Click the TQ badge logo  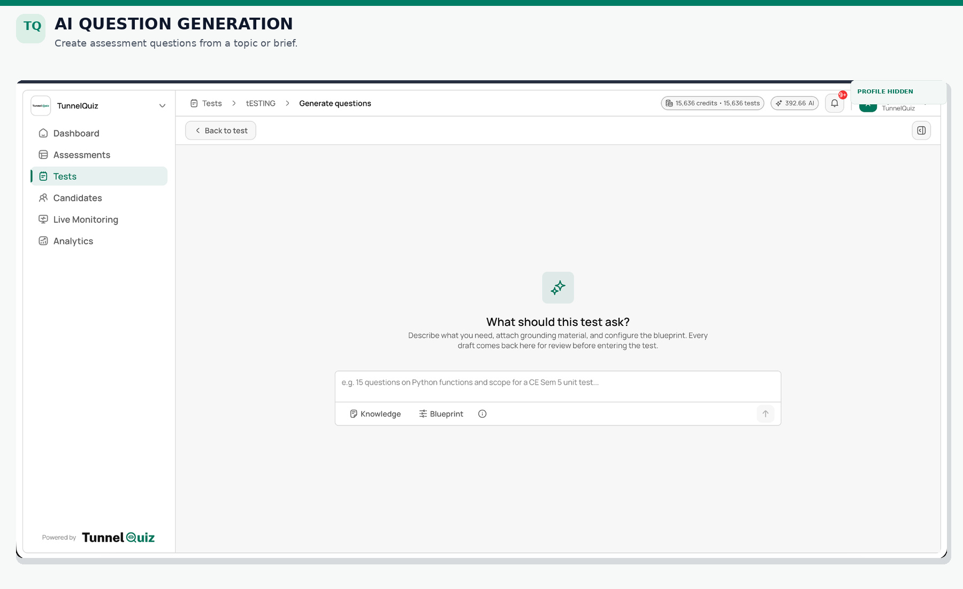[31, 28]
